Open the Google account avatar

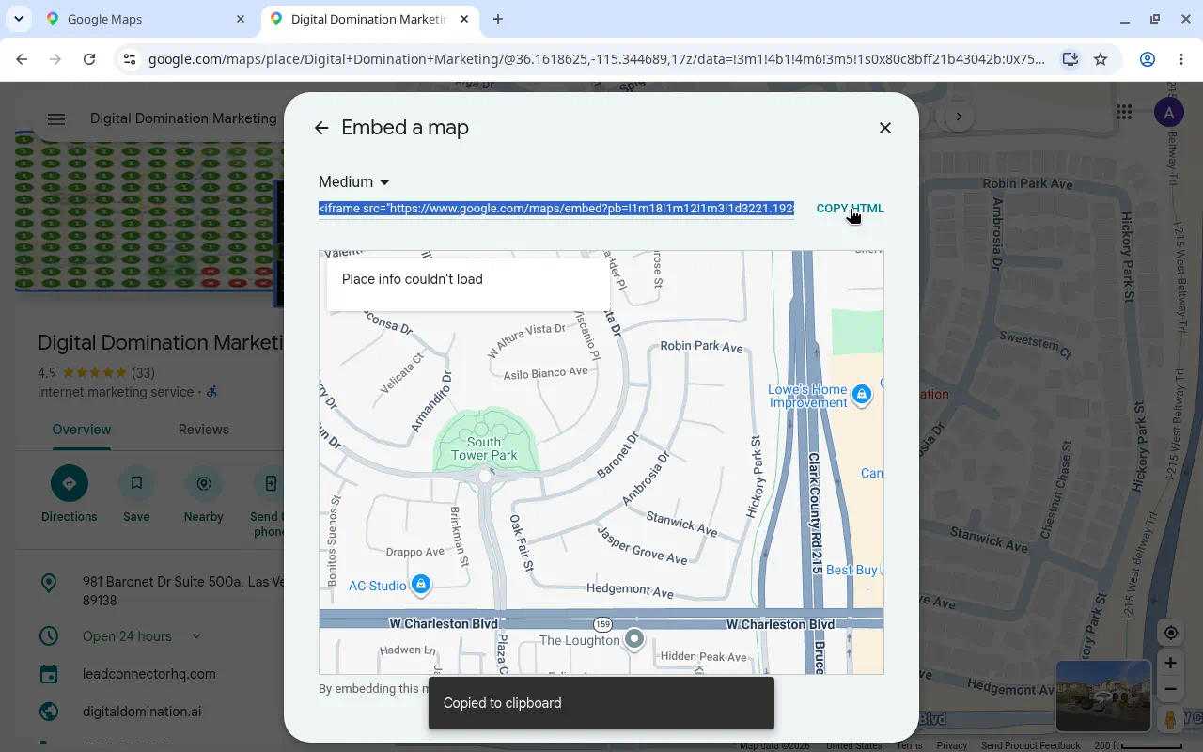[x=1168, y=114]
